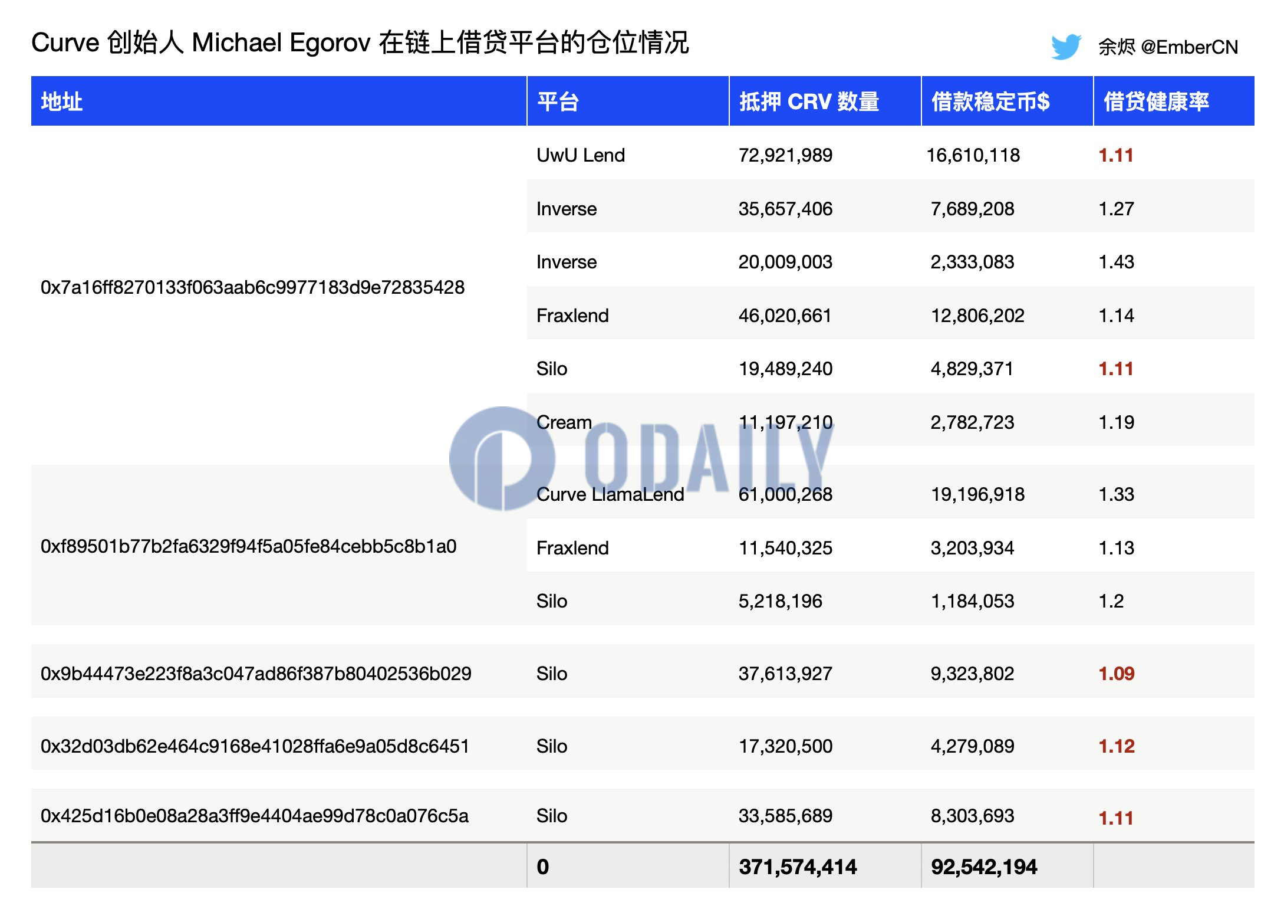Click the 16,610,118 borrowed amount

click(x=973, y=155)
